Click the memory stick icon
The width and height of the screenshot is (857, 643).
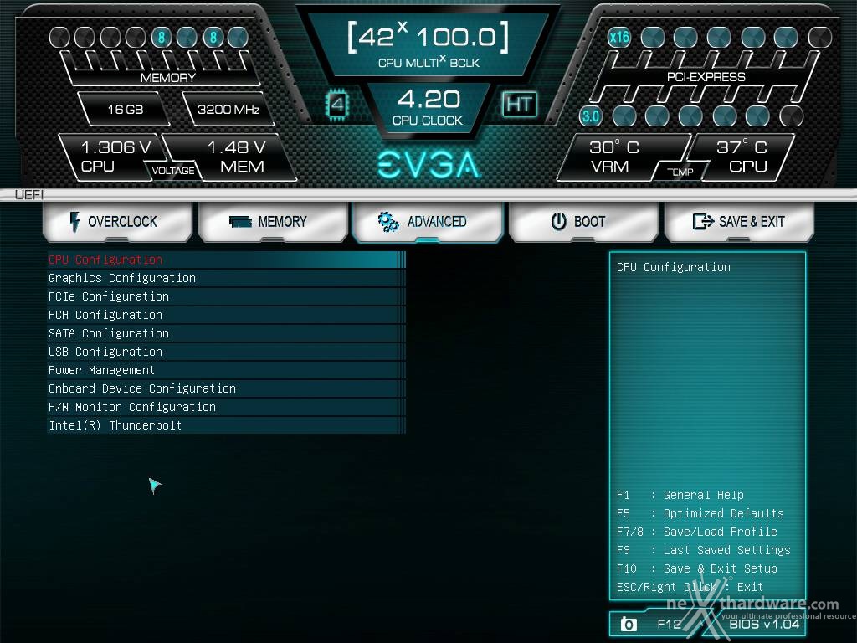pos(240,221)
